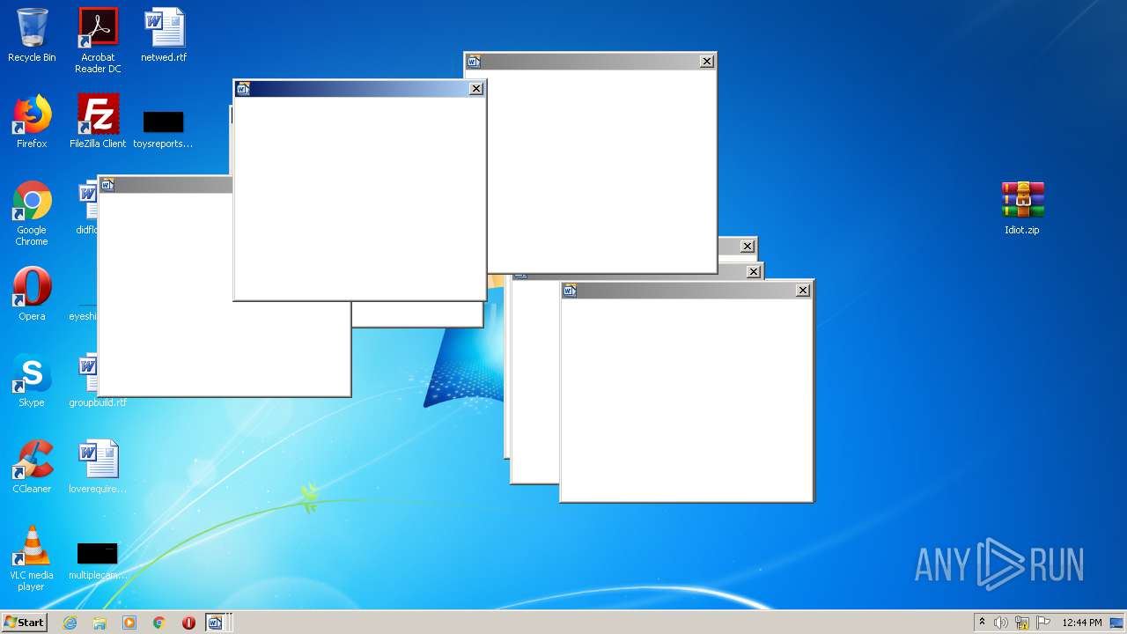1127x634 pixels.
Task: Show hidden system tray icons
Action: [982, 623]
